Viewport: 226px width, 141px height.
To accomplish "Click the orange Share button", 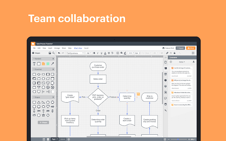I will tap(191, 48).
